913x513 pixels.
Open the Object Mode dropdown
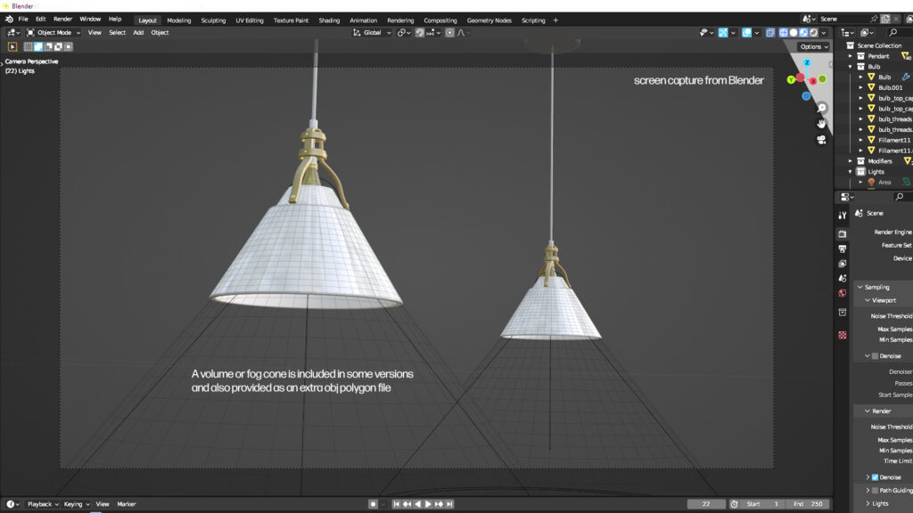click(53, 33)
